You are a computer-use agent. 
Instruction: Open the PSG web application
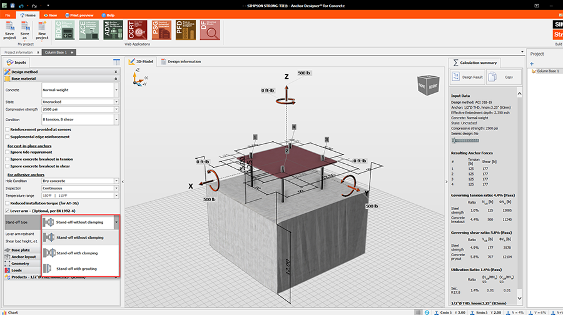[x=161, y=30]
